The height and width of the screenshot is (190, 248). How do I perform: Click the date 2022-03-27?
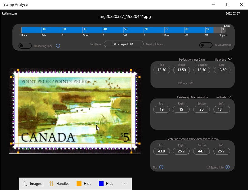coord(233,14)
